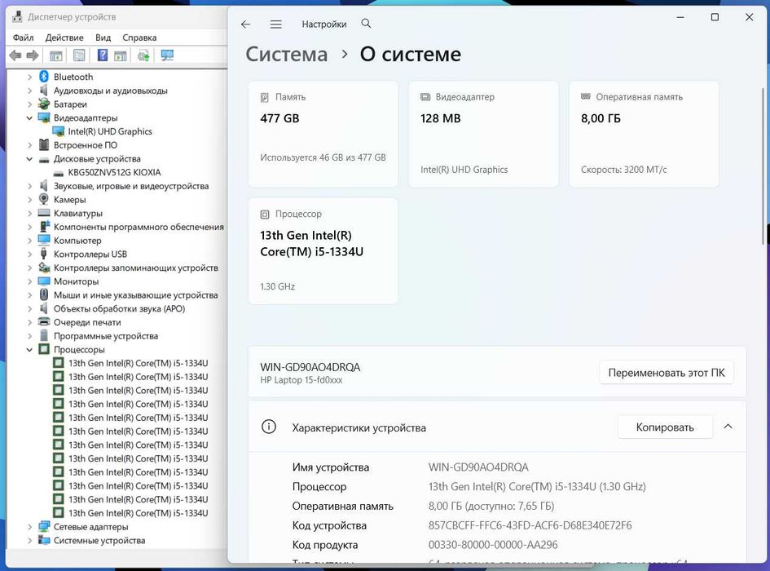Open the Оперативная память 8,00 ГБ card
The height and width of the screenshot is (571, 770).
(644, 134)
